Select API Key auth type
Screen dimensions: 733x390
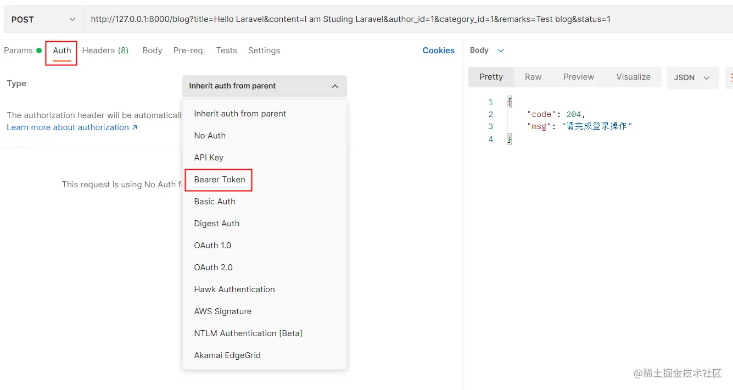[209, 158]
